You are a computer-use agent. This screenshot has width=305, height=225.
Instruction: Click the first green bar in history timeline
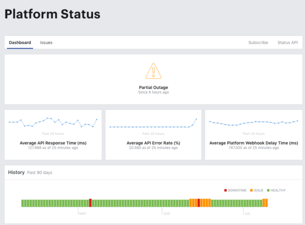click(x=22, y=203)
